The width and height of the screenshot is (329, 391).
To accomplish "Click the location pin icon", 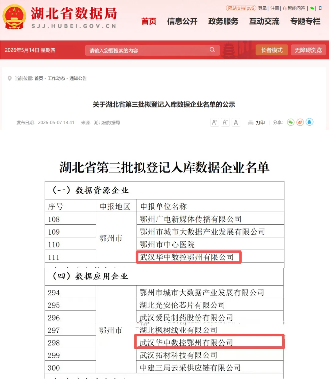I will (x=10, y=78).
